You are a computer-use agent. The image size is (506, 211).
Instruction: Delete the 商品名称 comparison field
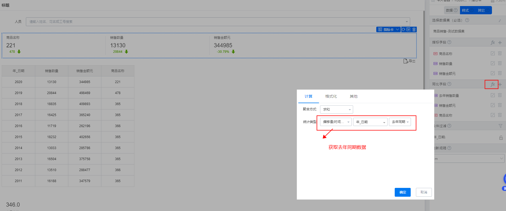[x=500, y=115]
